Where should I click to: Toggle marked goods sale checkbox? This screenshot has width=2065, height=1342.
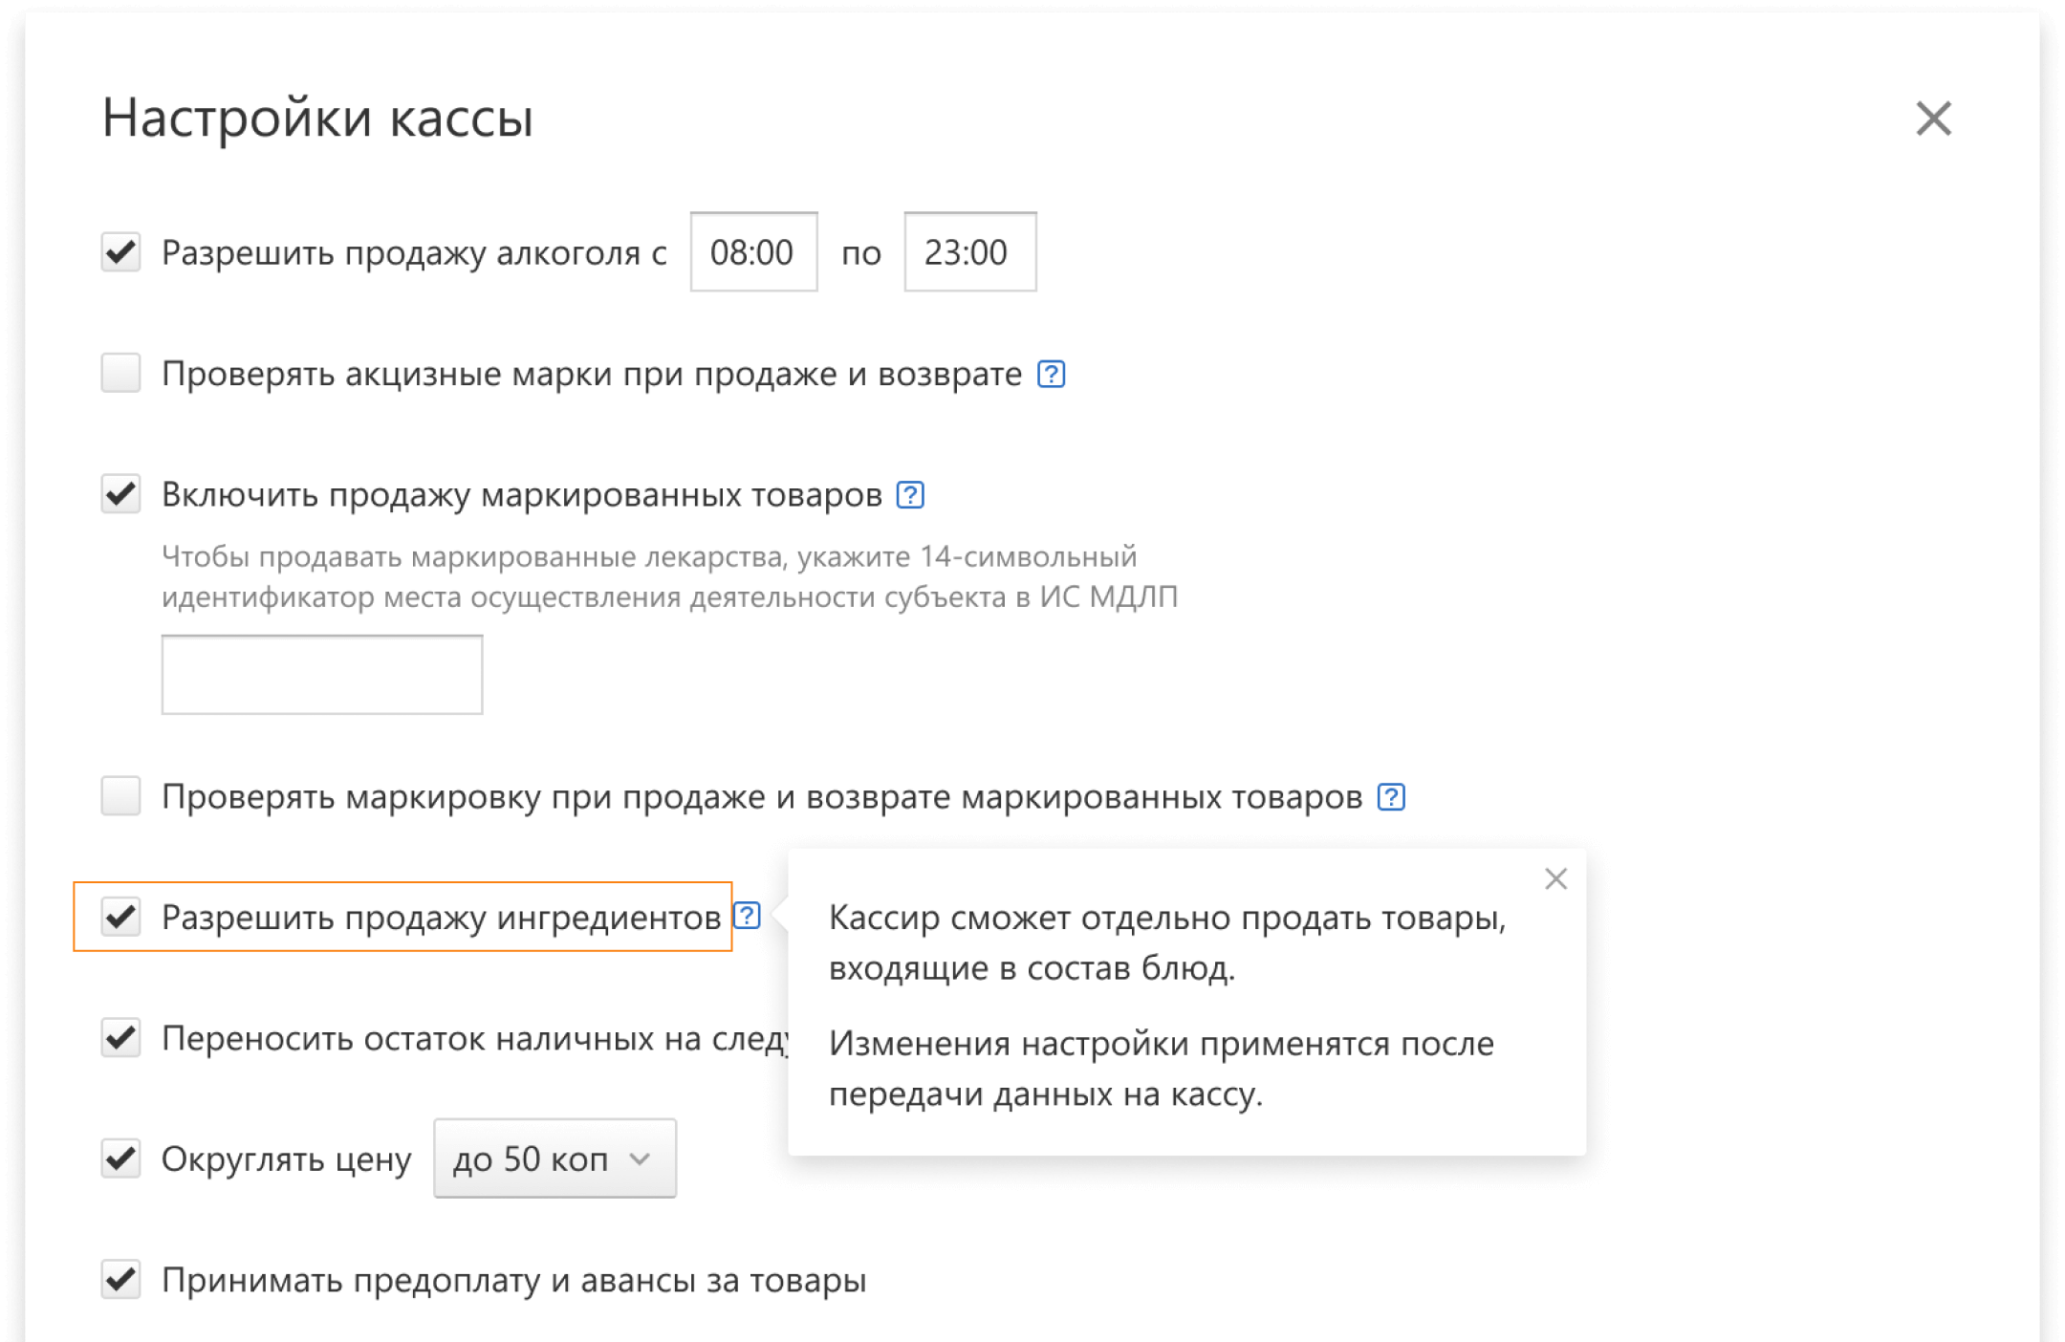point(121,494)
